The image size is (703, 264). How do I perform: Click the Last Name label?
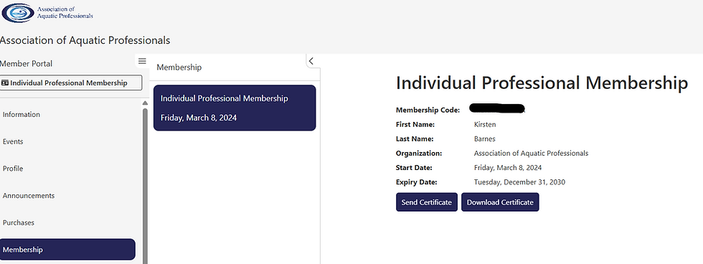(x=415, y=139)
